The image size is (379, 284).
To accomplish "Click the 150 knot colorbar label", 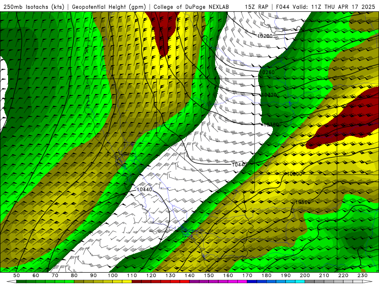I will pyautogui.click(x=209, y=275).
